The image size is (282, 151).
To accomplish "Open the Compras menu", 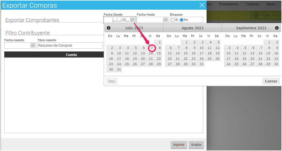I will (252, 4).
